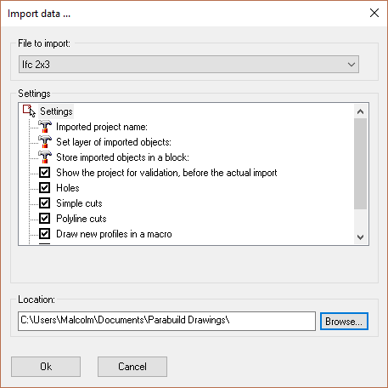The image size is (388, 388).
Task: Click the settings list scrollbar thumb
Action: coord(360,164)
